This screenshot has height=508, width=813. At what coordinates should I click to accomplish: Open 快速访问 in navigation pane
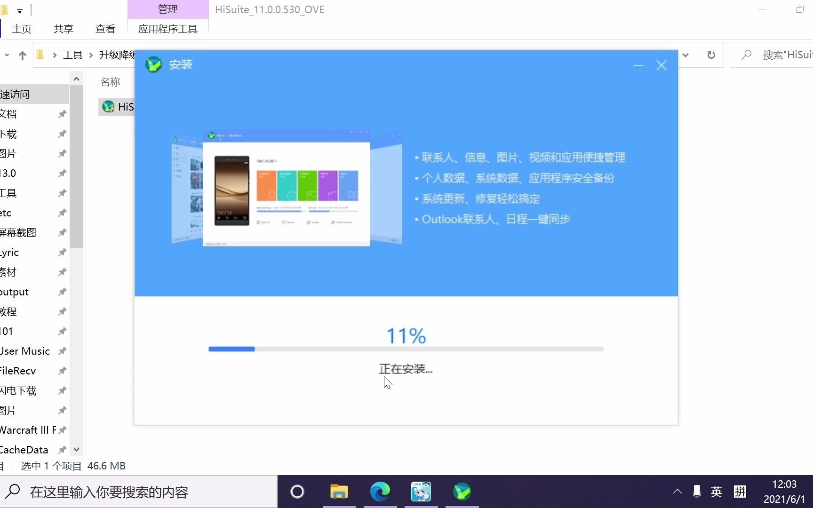point(34,94)
